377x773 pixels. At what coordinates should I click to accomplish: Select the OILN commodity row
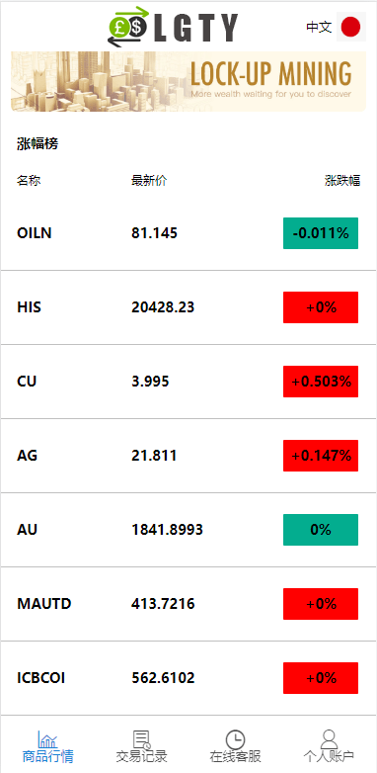(x=188, y=233)
